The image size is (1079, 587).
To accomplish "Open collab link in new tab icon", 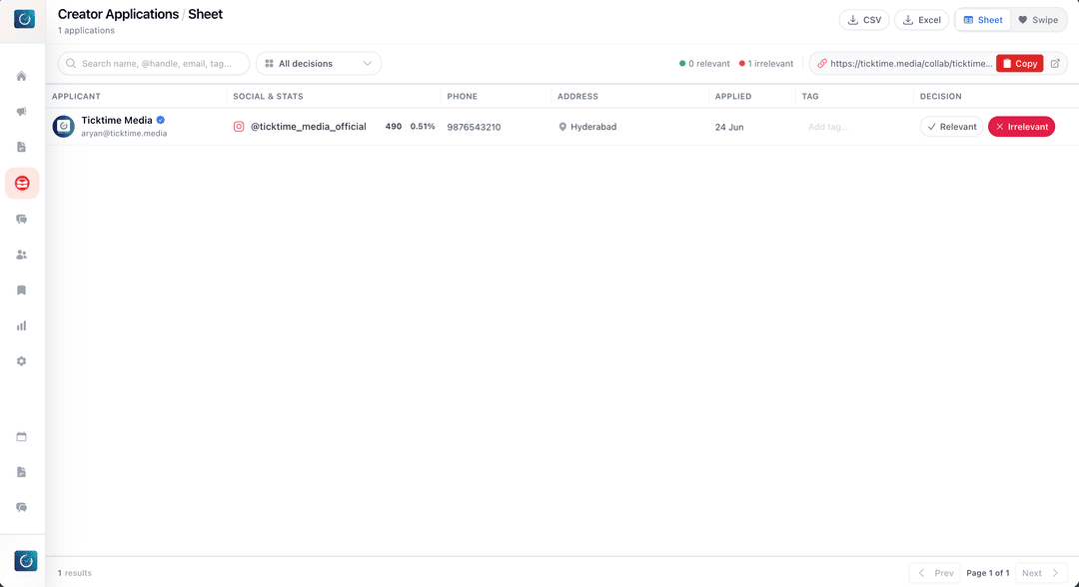I will [x=1055, y=63].
